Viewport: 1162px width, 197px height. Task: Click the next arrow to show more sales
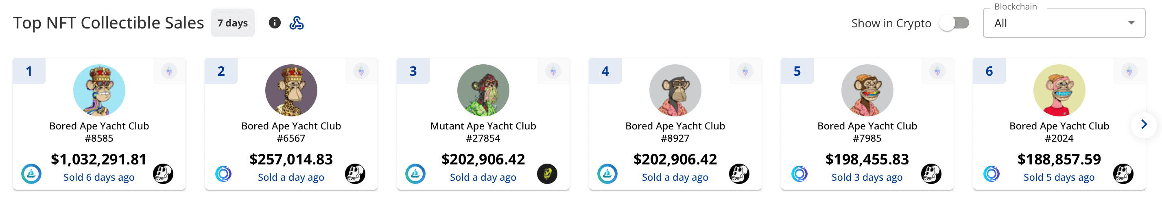[1144, 125]
